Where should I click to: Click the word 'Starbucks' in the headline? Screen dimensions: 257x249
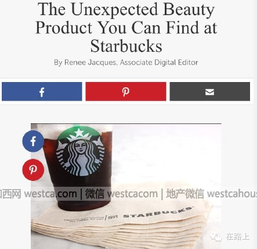tap(126, 46)
